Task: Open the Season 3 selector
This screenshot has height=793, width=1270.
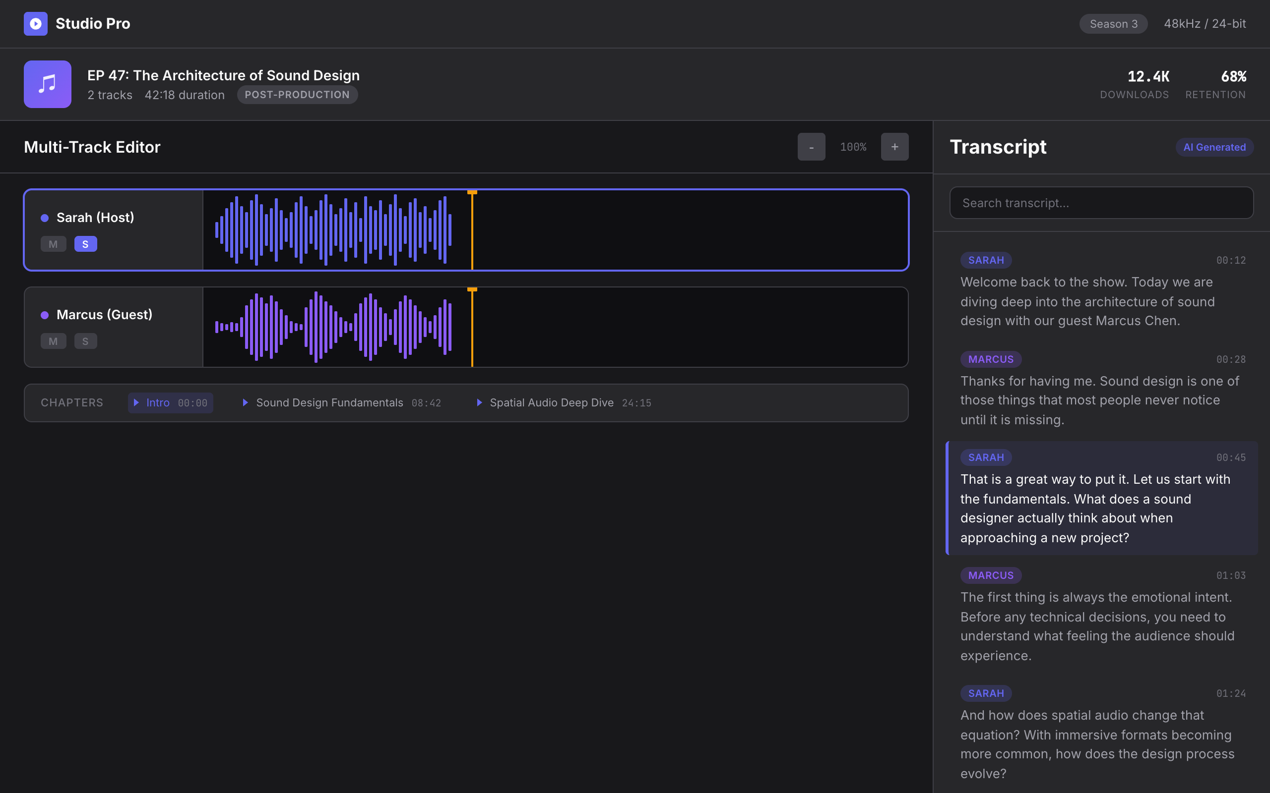Action: 1113,24
